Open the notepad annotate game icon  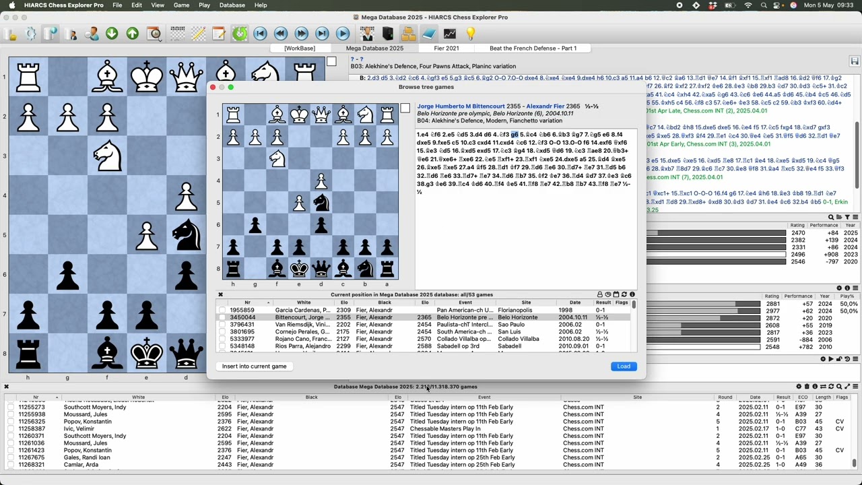(219, 33)
